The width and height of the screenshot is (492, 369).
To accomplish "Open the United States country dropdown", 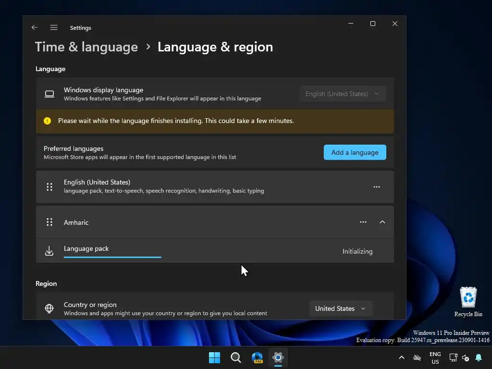I will (341, 308).
